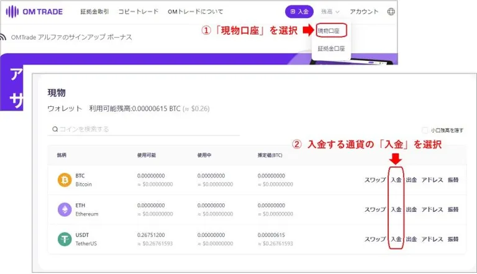Click the OM TRADE logo
The height and width of the screenshot is (274, 477).
coord(34,12)
